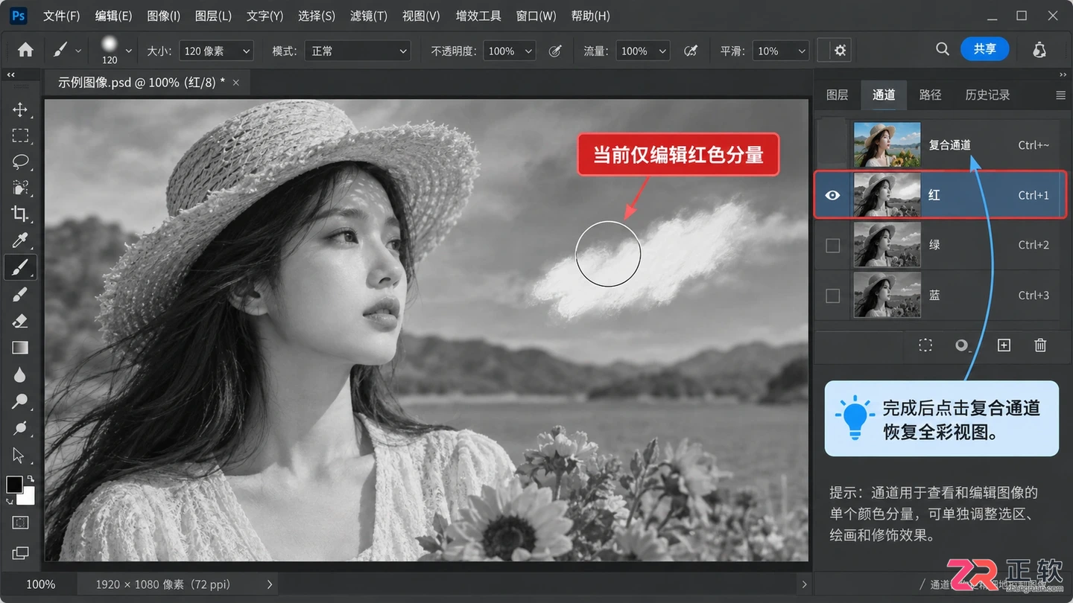Screen dimensions: 1073x603
Task: Expand the 不透明度 100% dropdown
Action: (x=510, y=51)
